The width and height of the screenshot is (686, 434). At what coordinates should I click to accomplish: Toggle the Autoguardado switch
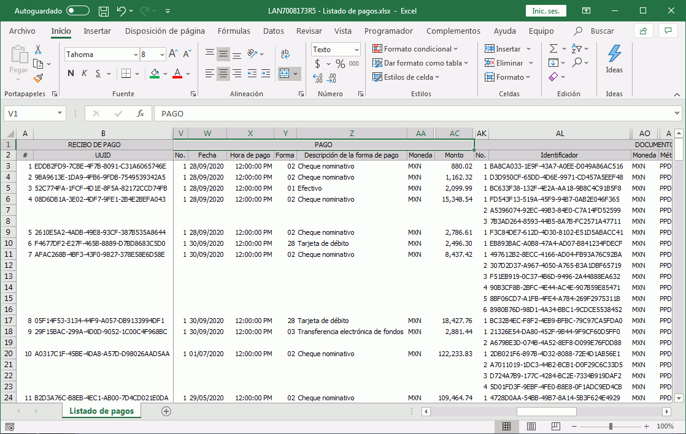point(78,11)
